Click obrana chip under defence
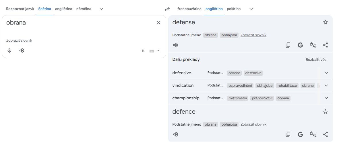 (210, 124)
